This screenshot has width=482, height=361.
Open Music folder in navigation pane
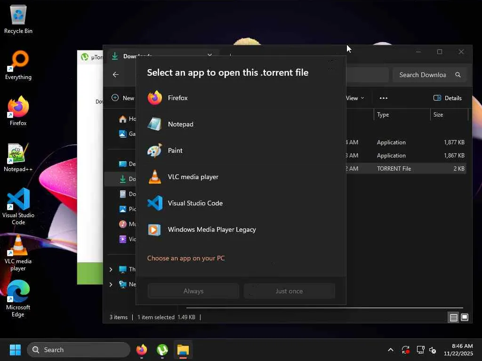(x=127, y=224)
